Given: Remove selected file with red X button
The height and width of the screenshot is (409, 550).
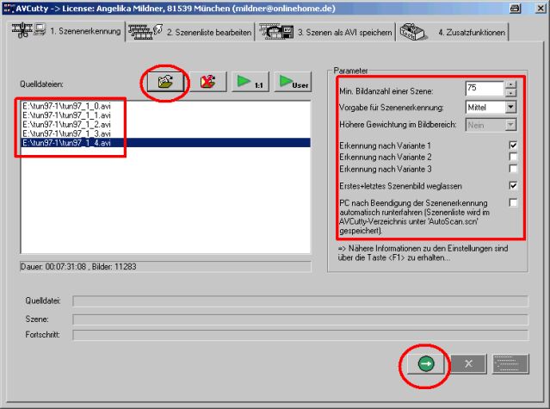Looking at the screenshot, I should pos(208,82).
